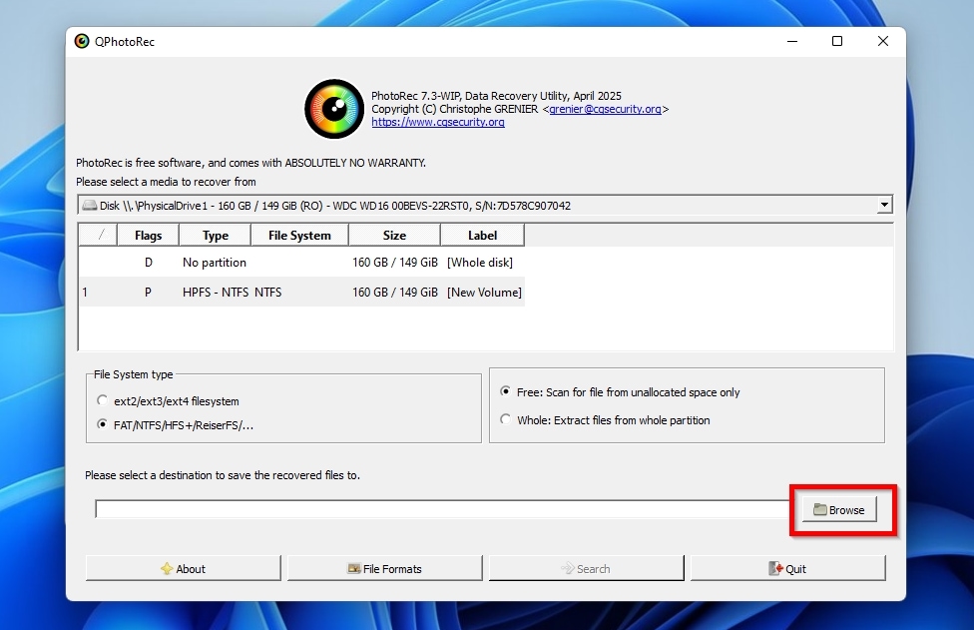This screenshot has width=974, height=630.
Task: Open the physical drive selection dropdown
Action: (x=884, y=204)
